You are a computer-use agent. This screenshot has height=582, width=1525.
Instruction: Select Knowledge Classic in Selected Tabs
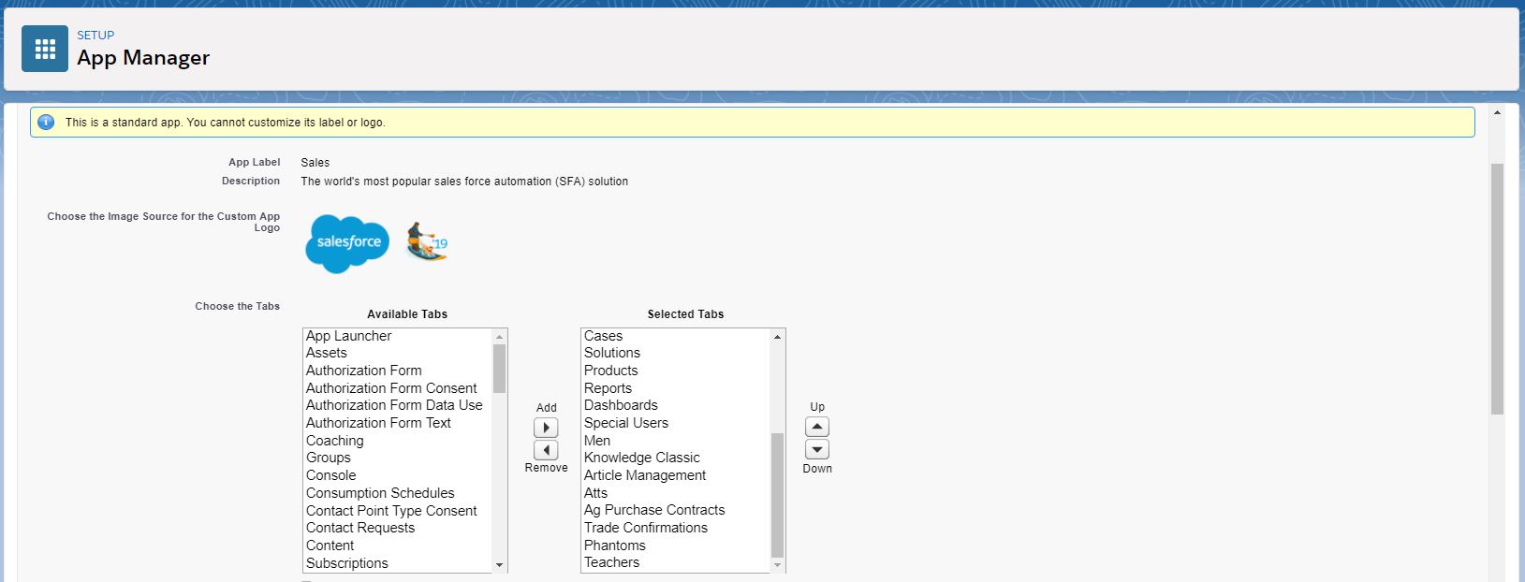675,458
